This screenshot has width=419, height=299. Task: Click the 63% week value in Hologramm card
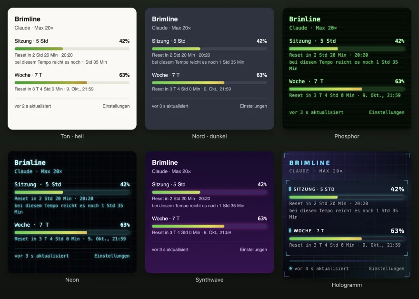[398, 230]
